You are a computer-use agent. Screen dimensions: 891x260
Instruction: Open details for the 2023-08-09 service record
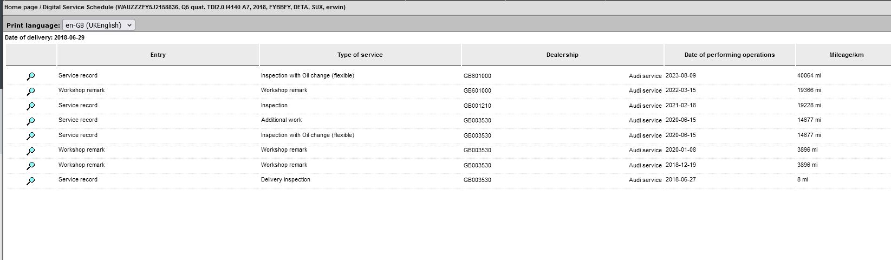31,76
